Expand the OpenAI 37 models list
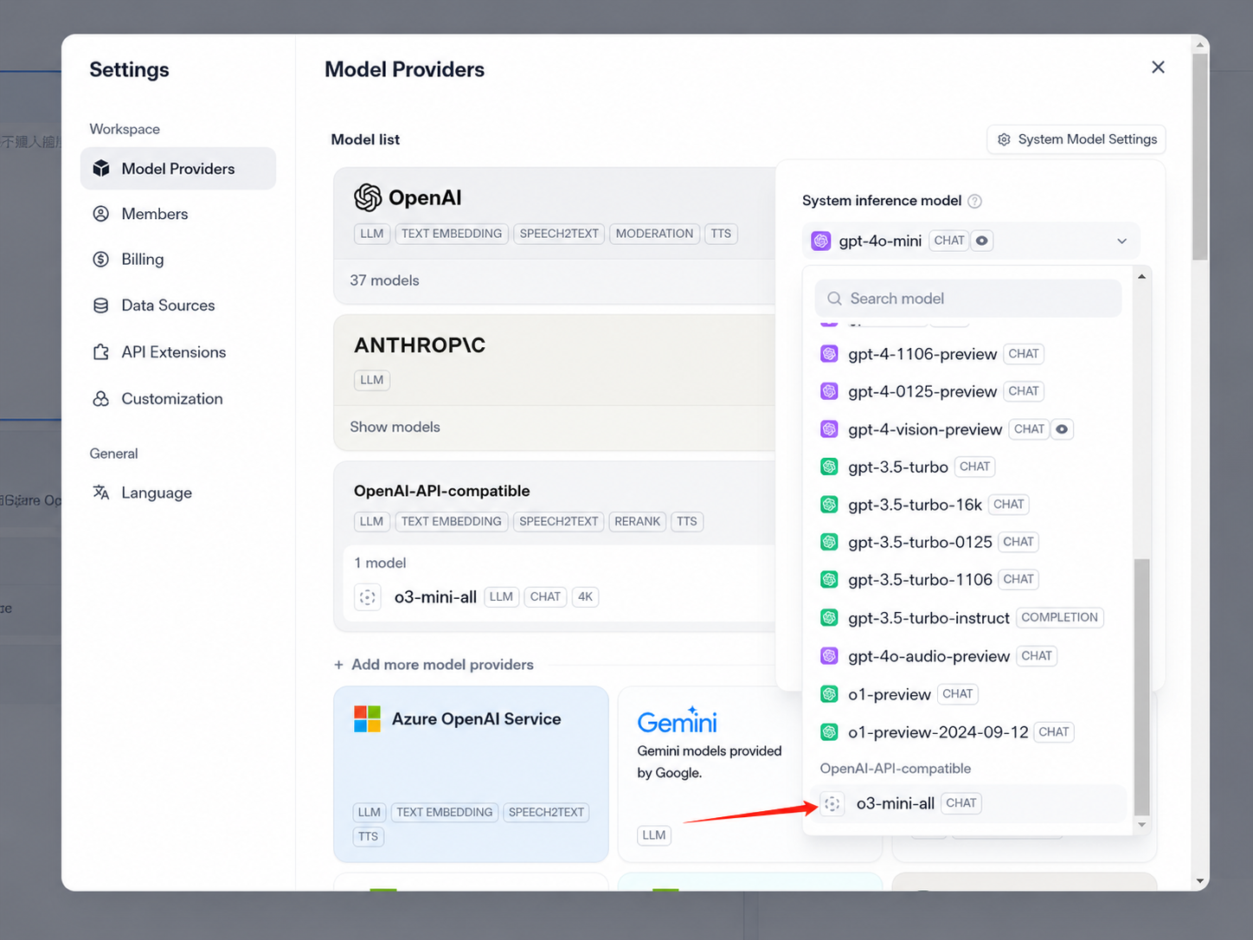1253x940 pixels. [384, 280]
